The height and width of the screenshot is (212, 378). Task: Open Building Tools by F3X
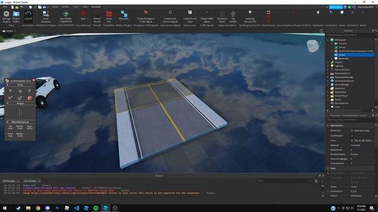pos(250,16)
